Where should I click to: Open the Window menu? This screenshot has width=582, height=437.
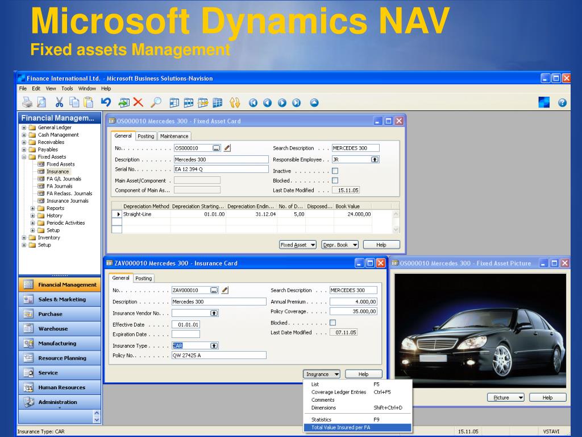click(x=87, y=88)
